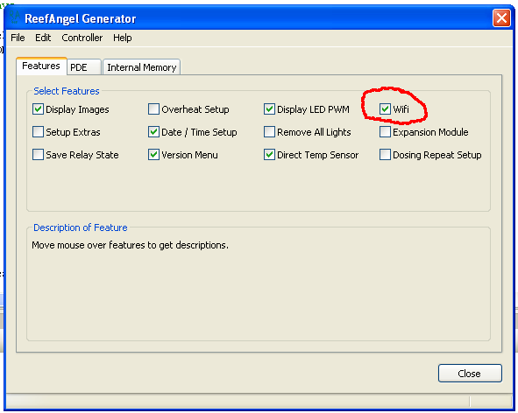
Task: Toggle the Version Menu checkbox
Action: (153, 154)
